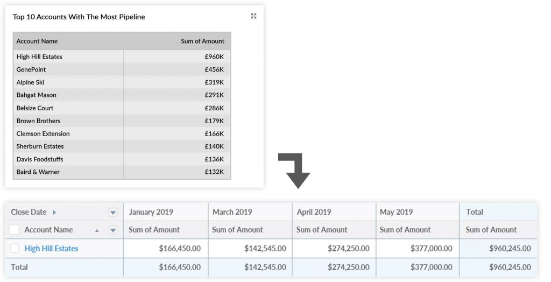The height and width of the screenshot is (282, 551).
Task: Open the Close Date column dropdown menu
Action: click(113, 213)
